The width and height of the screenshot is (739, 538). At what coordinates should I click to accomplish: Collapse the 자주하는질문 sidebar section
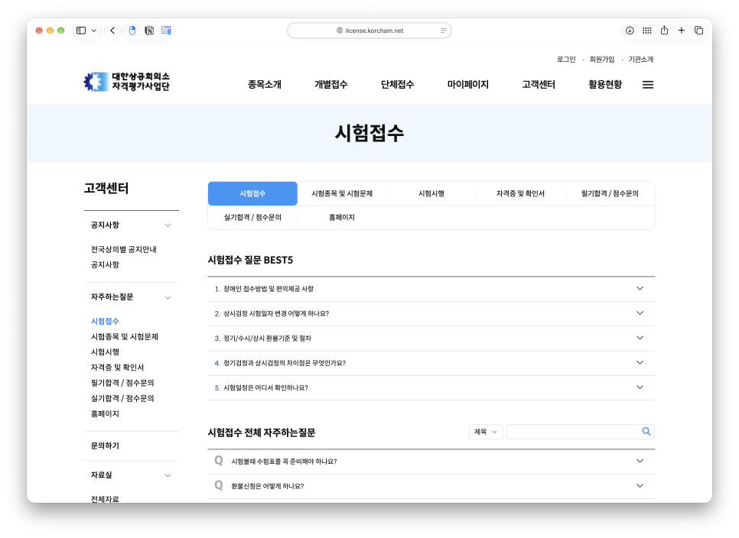[x=168, y=297]
